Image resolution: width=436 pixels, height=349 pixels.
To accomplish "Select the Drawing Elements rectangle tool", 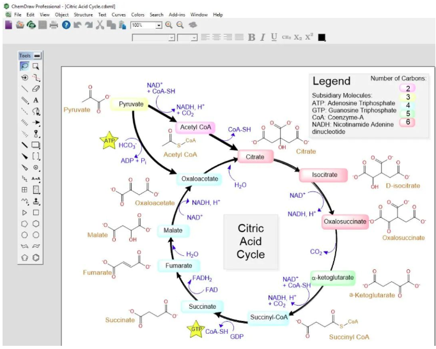I will [36, 145].
